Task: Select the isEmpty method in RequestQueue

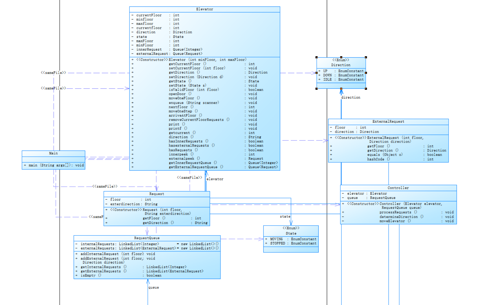Action: (x=118, y=276)
